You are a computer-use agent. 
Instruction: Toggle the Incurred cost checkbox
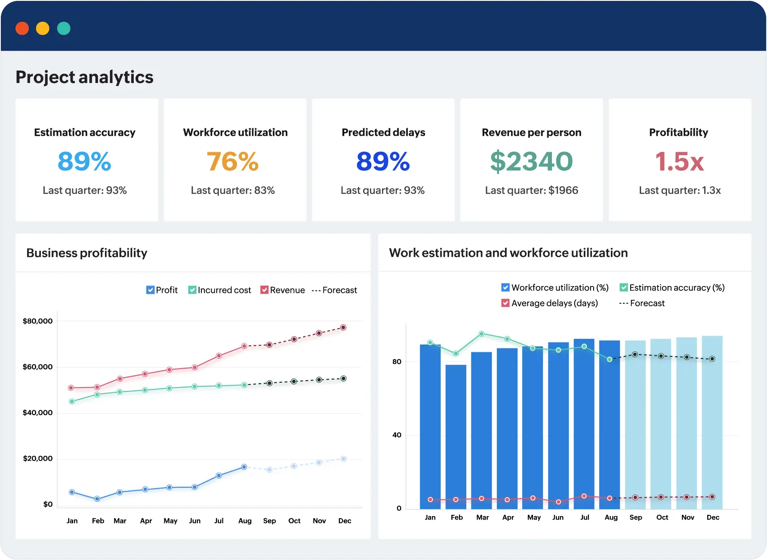[x=192, y=290]
